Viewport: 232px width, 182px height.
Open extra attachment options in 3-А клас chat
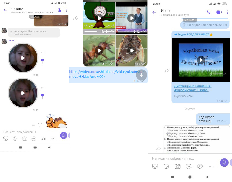[x=53, y=139]
